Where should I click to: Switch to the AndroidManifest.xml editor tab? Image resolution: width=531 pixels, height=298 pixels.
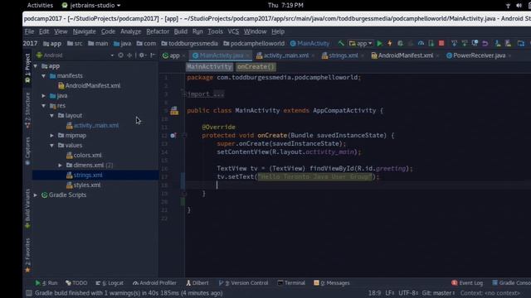point(402,55)
